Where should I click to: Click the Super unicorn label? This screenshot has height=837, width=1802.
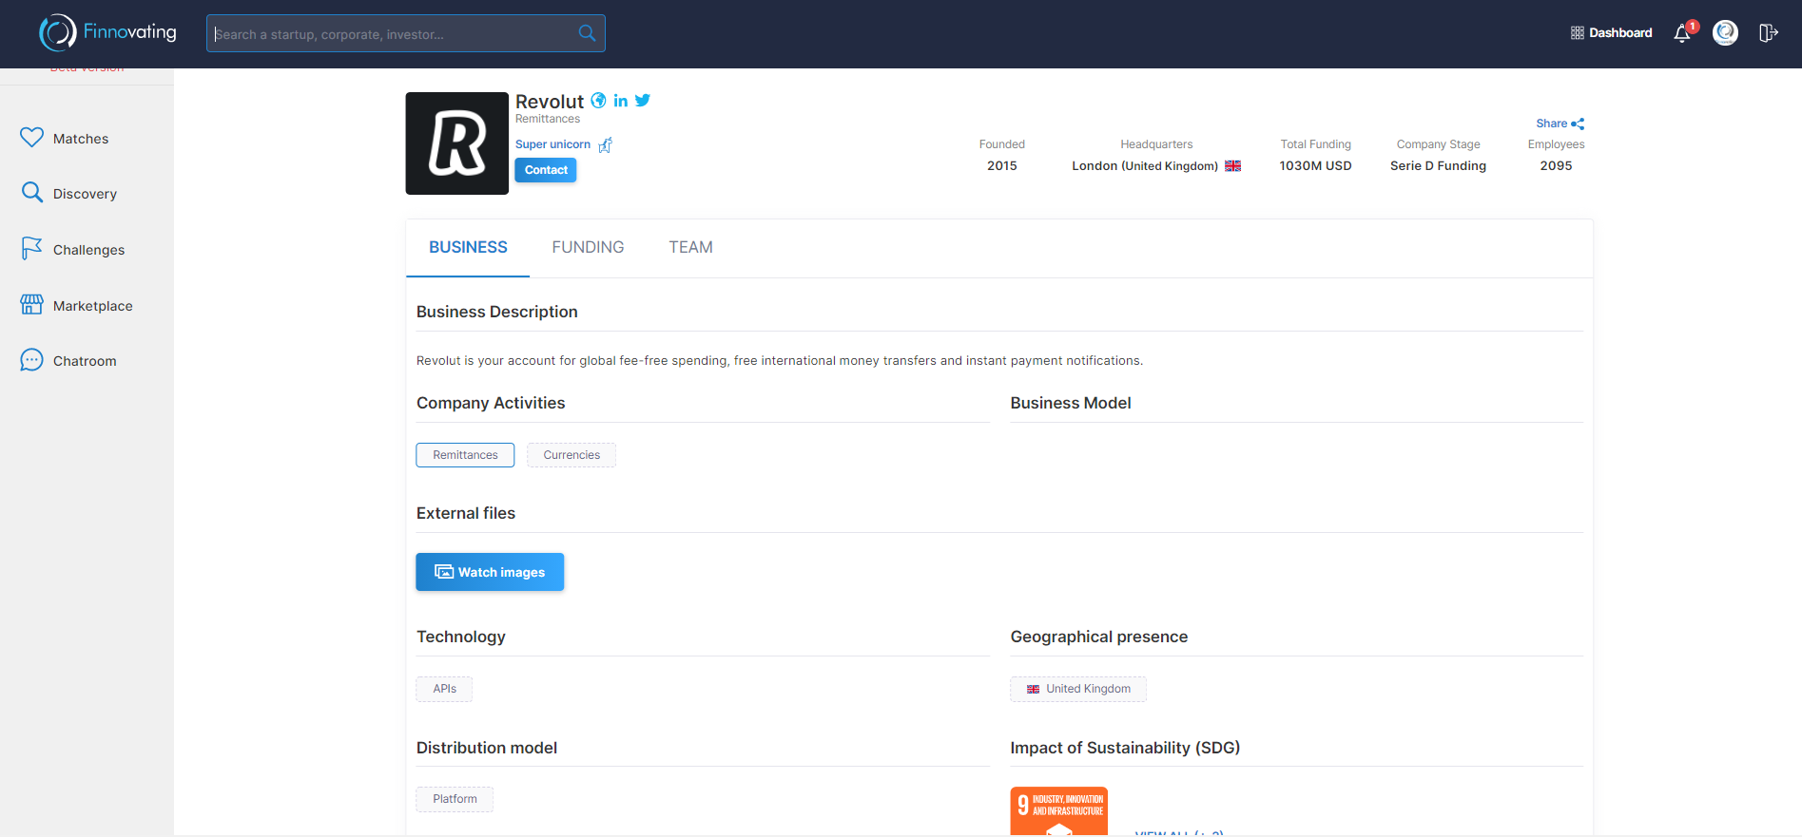[x=552, y=144]
